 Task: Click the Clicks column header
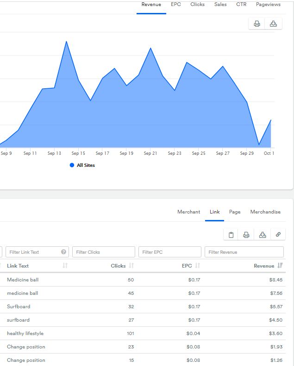pyautogui.click(x=118, y=266)
